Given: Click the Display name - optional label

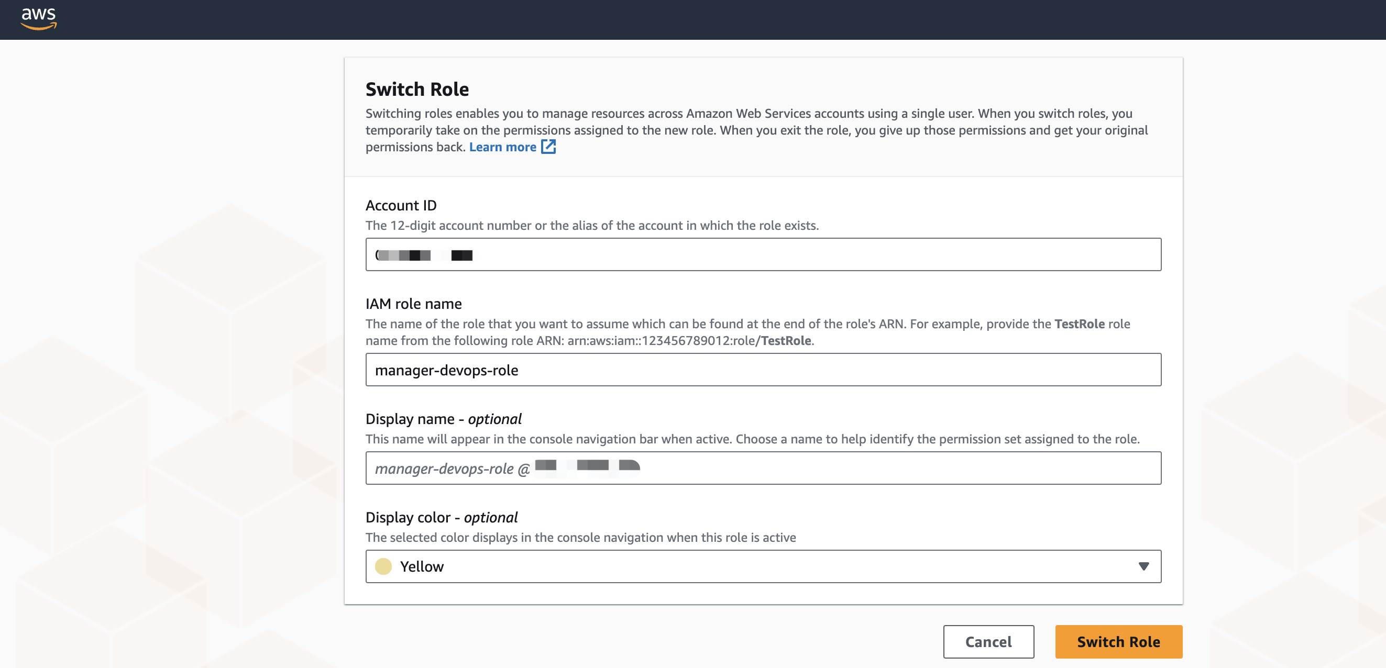Looking at the screenshot, I should tap(443, 419).
